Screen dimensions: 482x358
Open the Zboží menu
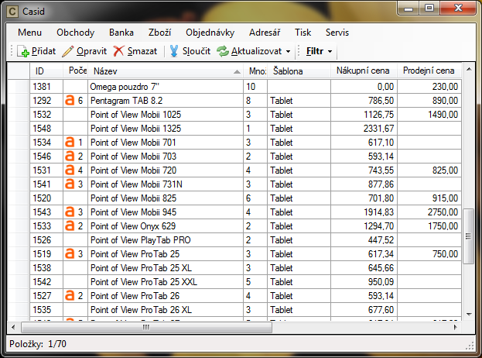(159, 33)
